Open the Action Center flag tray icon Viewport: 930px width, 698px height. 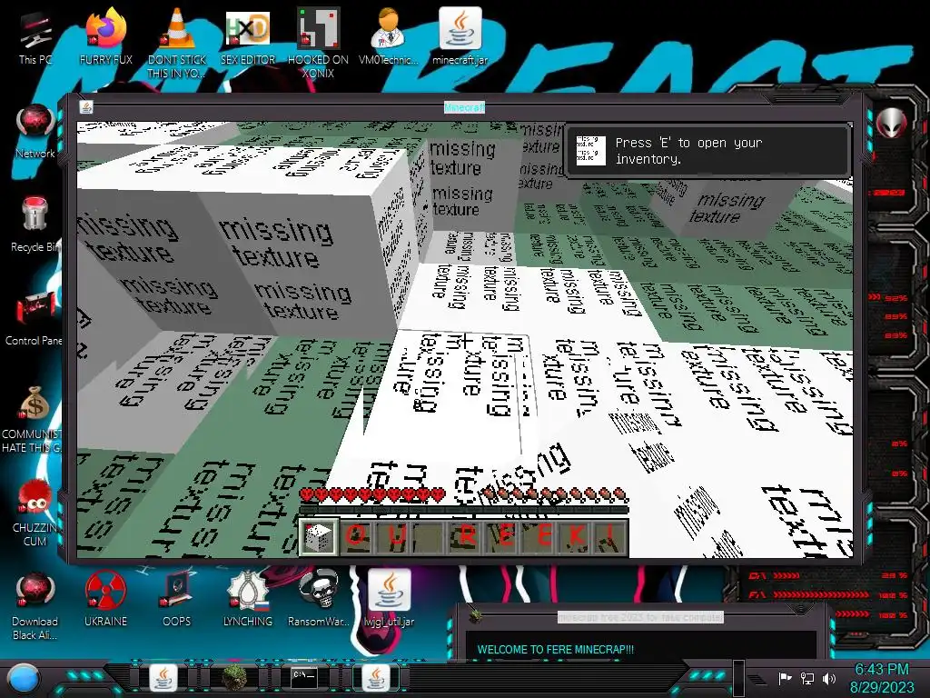point(784,678)
